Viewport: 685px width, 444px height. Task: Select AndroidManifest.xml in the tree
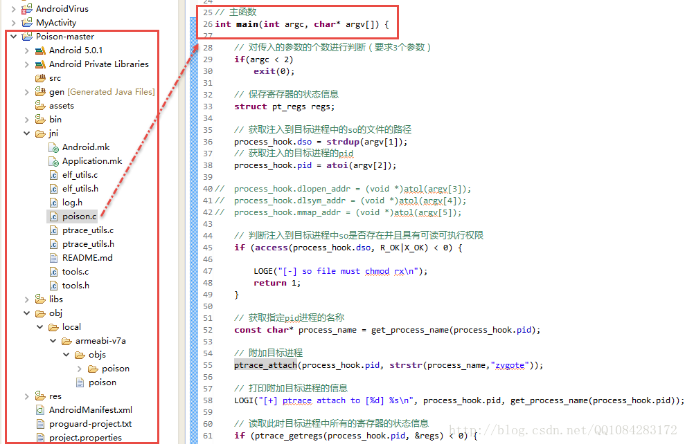tap(91, 410)
